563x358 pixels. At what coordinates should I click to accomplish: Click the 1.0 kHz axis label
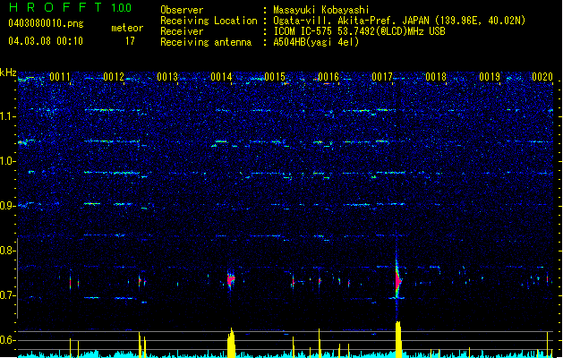[x=8, y=161]
